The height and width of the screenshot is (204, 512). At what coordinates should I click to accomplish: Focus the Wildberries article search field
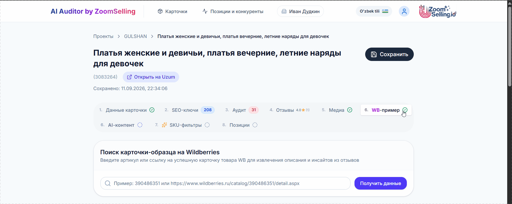(225, 183)
